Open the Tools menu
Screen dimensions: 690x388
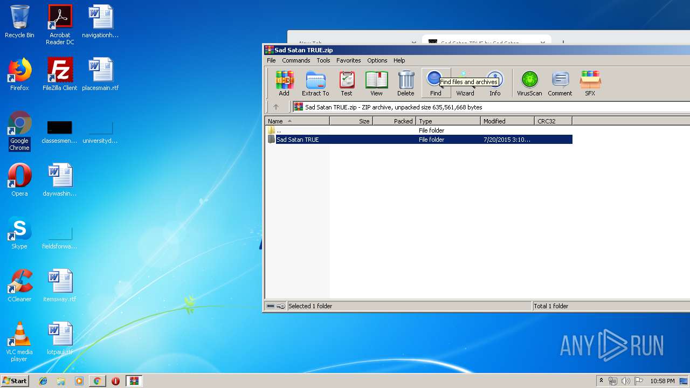(x=323, y=60)
